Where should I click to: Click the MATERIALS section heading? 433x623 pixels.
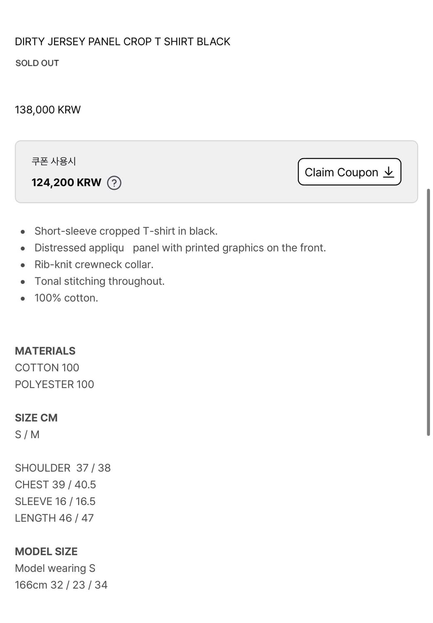[45, 351]
